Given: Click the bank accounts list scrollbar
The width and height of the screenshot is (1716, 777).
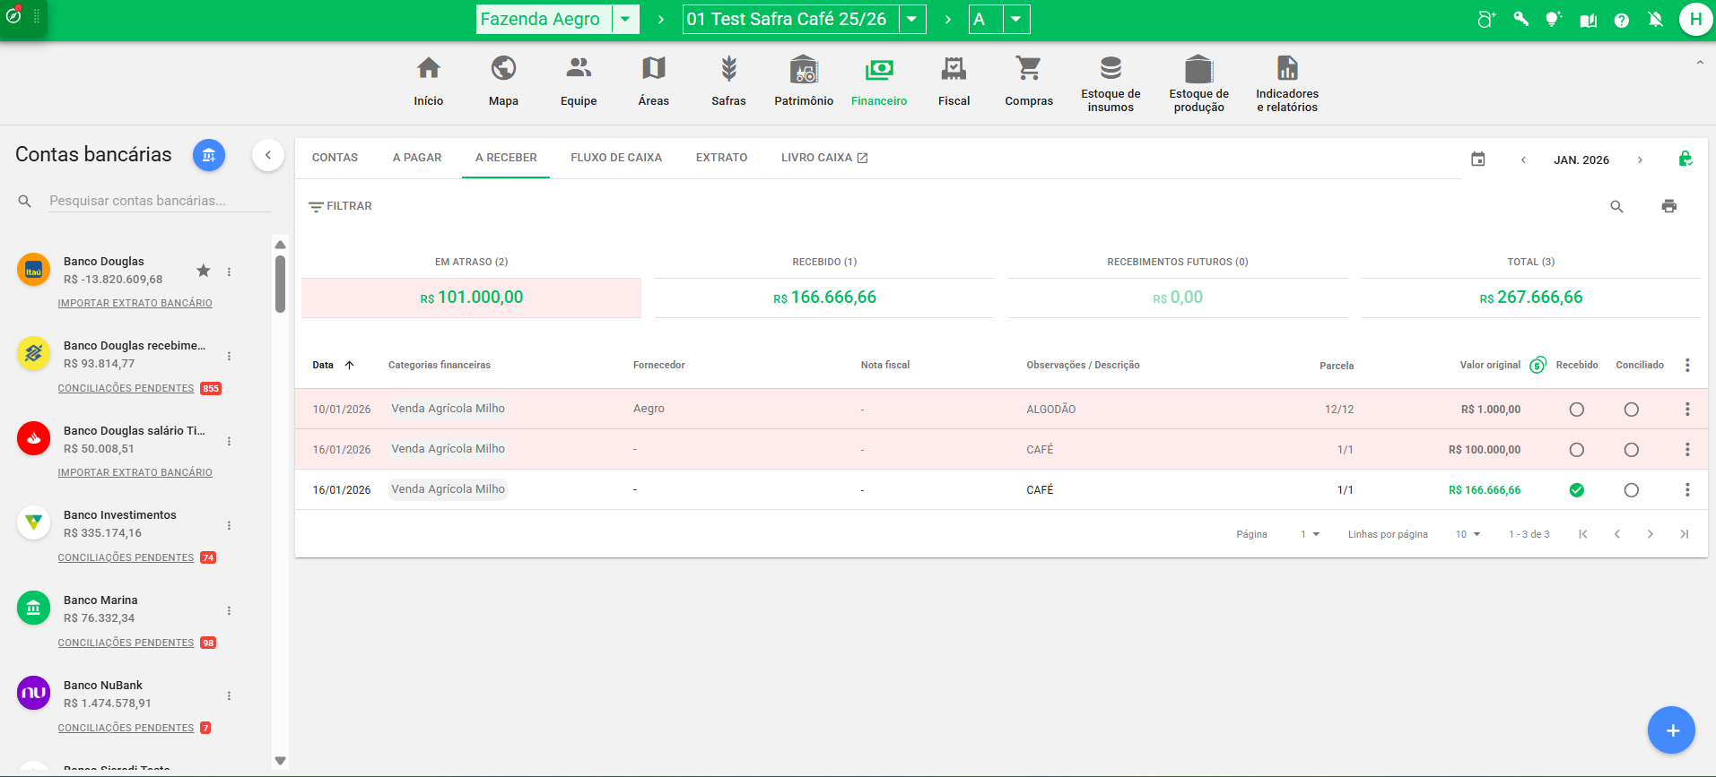Looking at the screenshot, I should tap(280, 284).
